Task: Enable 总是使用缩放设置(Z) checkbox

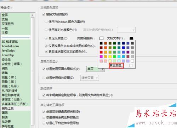Action: 44,78
